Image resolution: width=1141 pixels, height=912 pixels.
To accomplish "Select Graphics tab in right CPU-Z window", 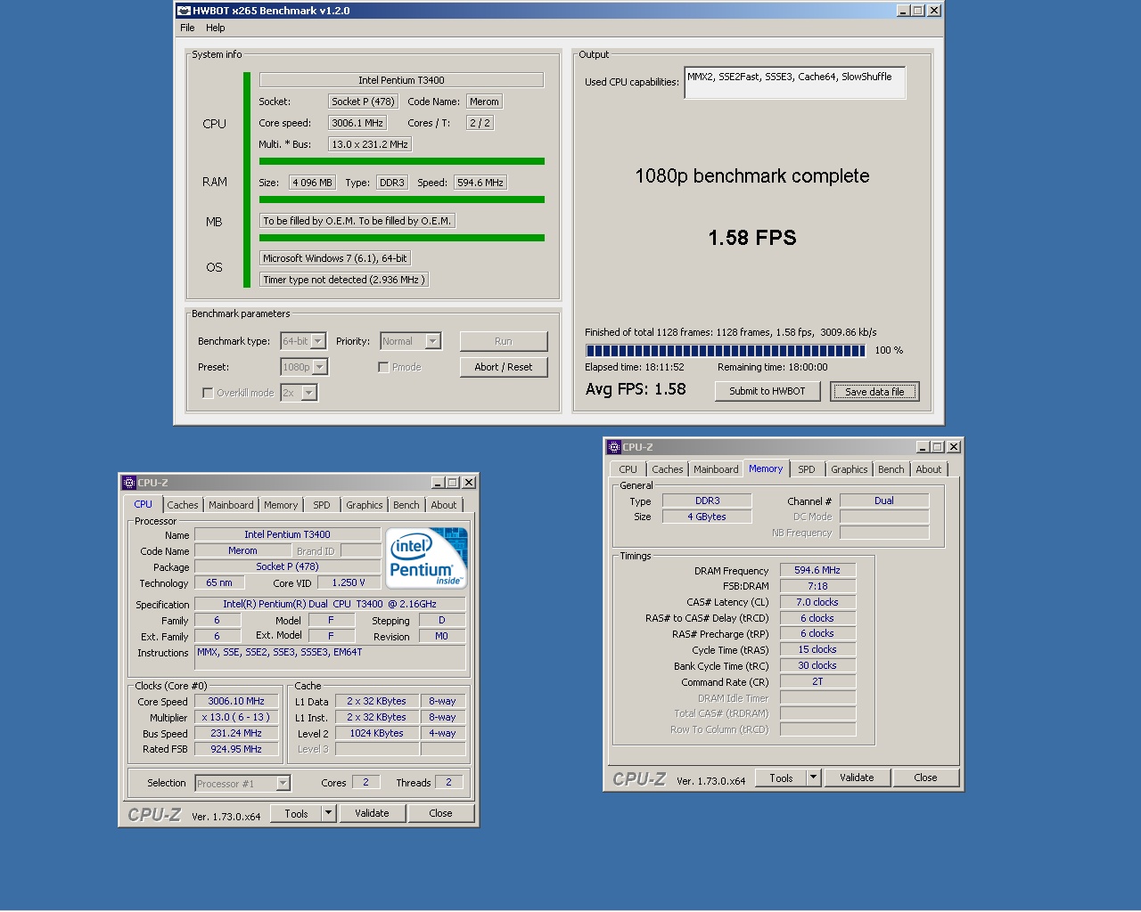I will pos(850,469).
